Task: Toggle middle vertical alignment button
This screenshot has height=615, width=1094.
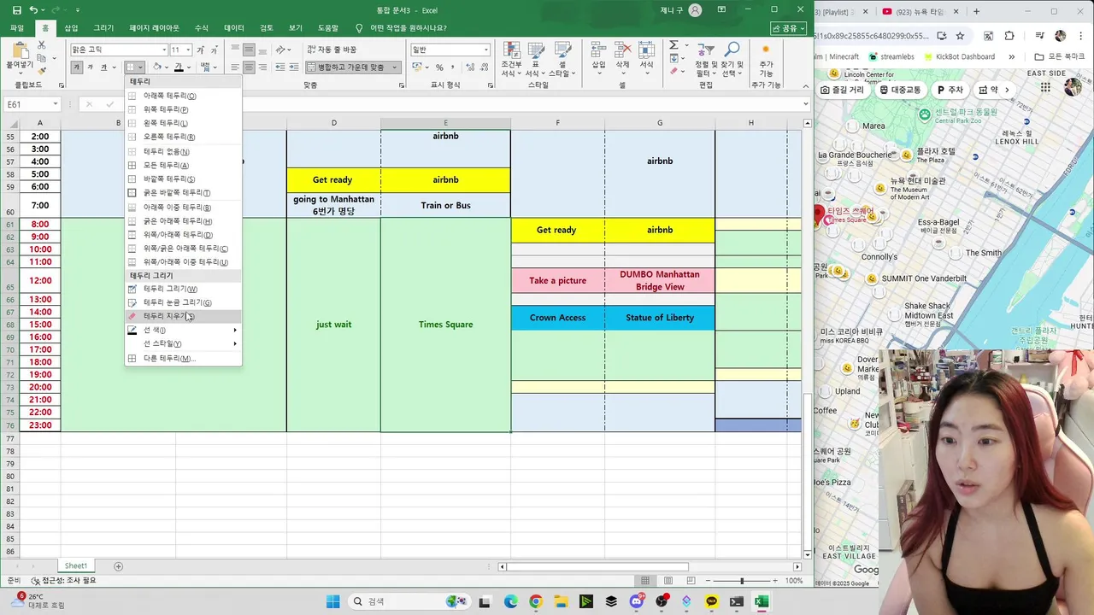Action: [x=249, y=50]
